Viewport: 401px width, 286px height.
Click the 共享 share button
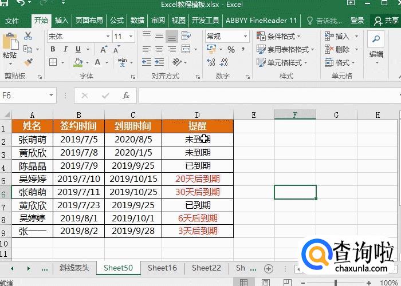pos(387,21)
